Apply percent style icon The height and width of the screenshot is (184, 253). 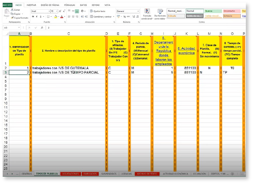pyautogui.click(x=125, y=17)
